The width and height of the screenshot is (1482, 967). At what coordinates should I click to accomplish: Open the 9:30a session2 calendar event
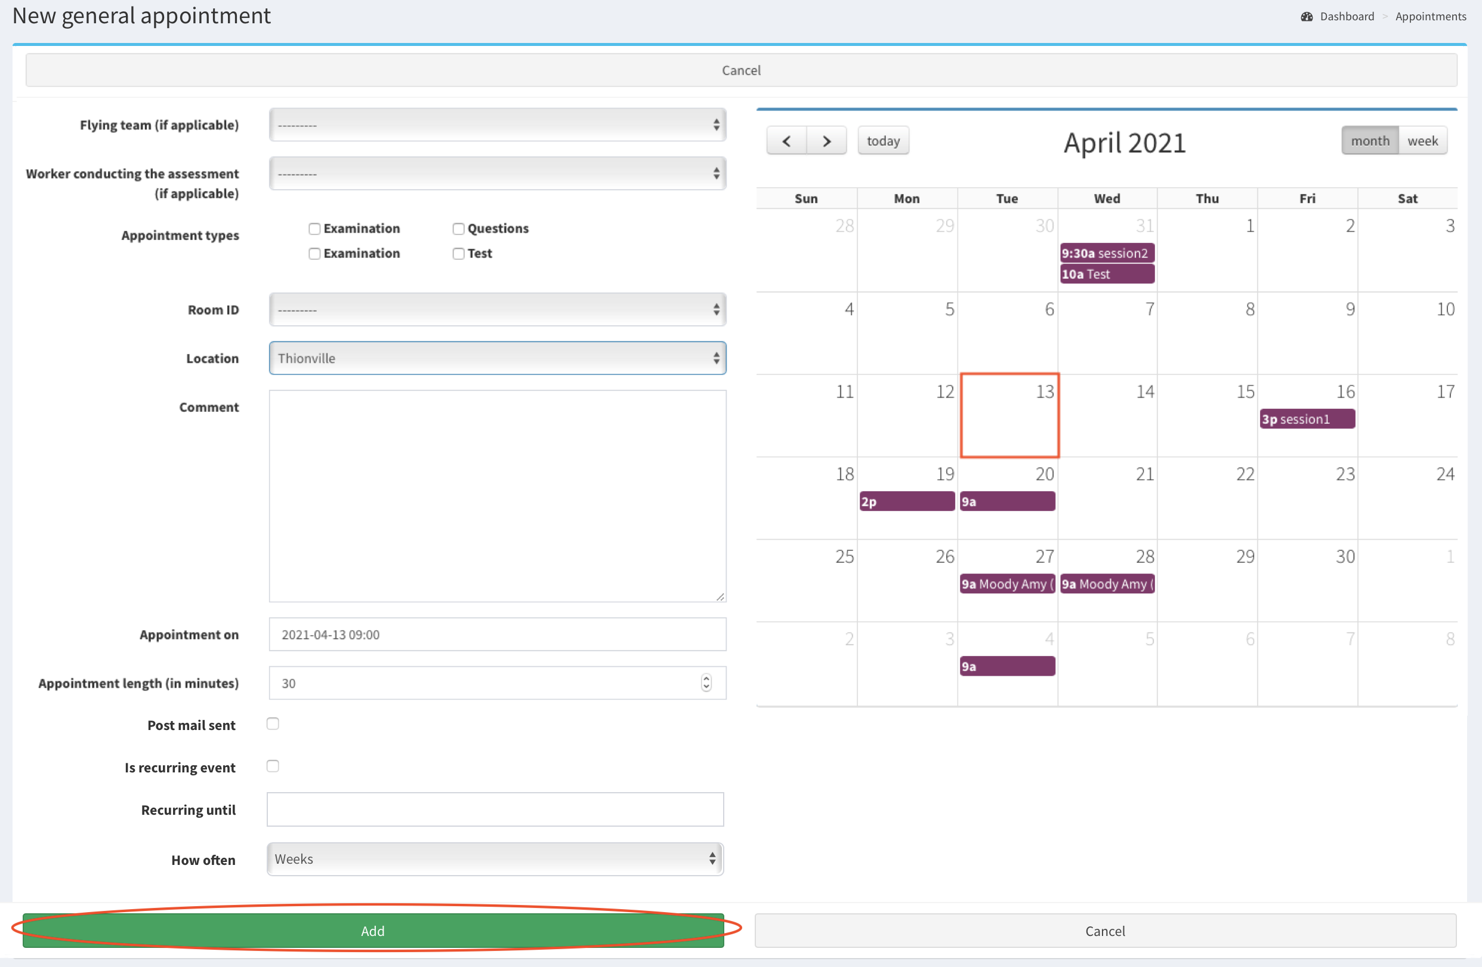pyautogui.click(x=1107, y=253)
